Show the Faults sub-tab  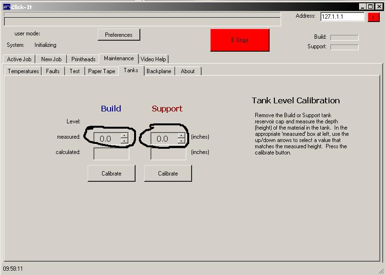53,71
